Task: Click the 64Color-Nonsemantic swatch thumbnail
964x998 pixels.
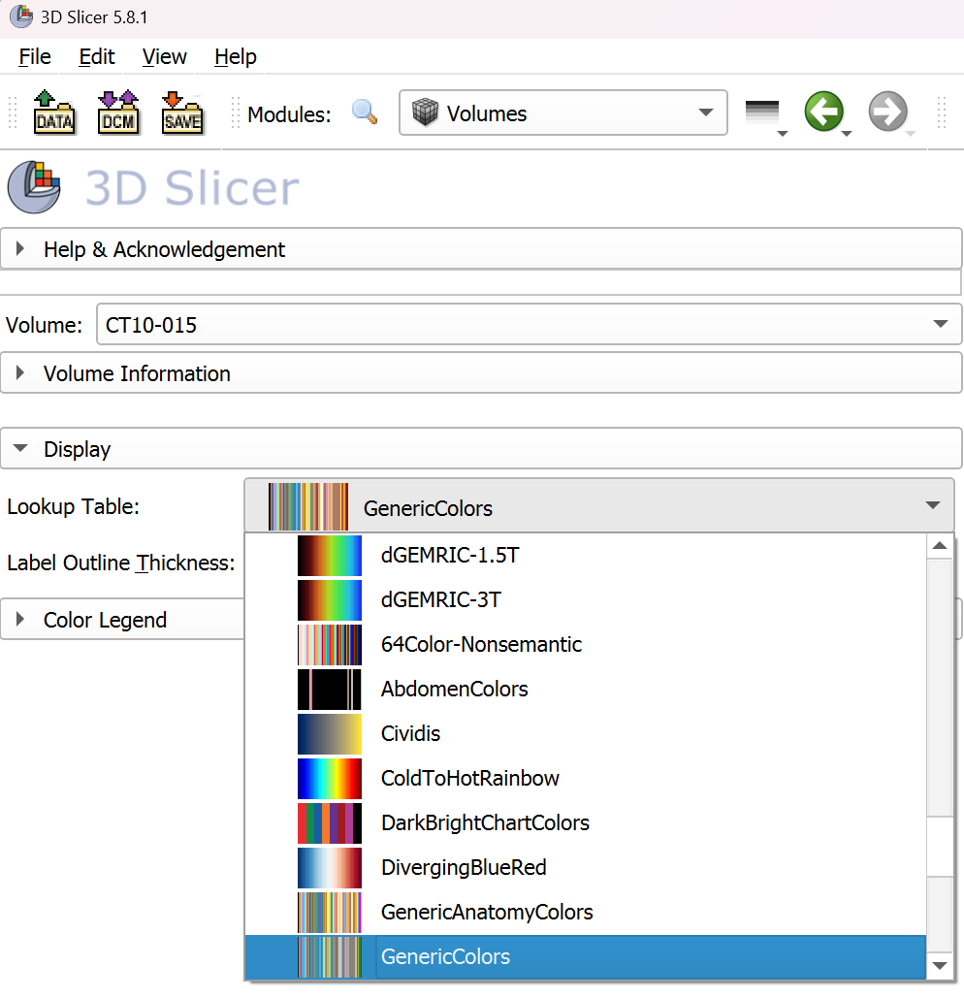Action: (330, 644)
